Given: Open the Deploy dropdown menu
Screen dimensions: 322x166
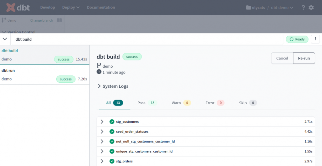Looking at the screenshot, I should [71, 7].
